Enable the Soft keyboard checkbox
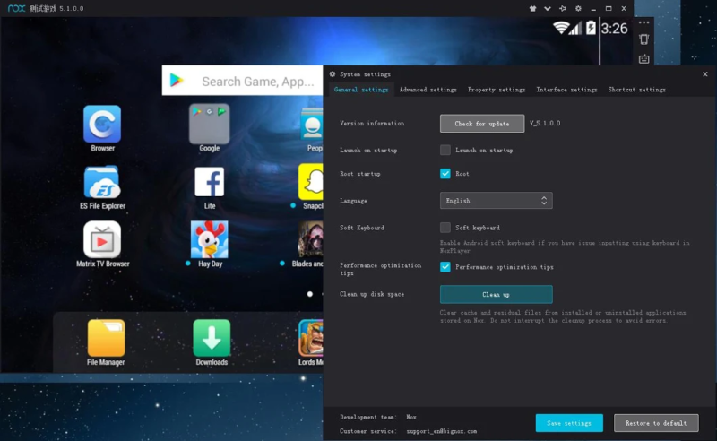Viewport: 717px width, 441px height. click(x=445, y=228)
